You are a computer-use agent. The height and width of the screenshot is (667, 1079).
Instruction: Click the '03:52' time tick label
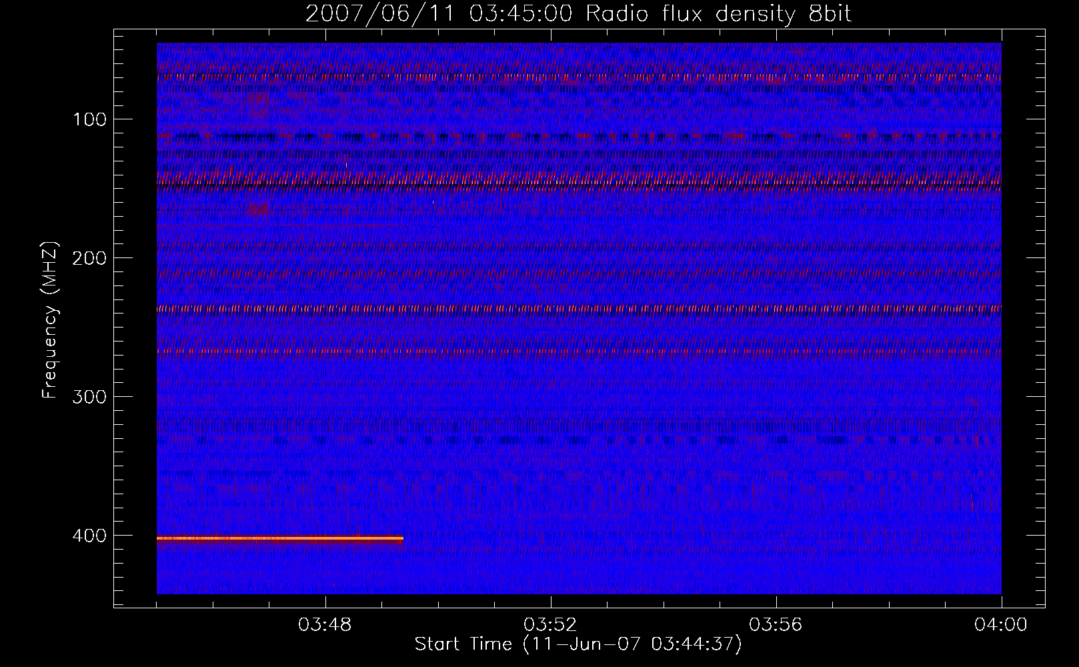click(550, 625)
